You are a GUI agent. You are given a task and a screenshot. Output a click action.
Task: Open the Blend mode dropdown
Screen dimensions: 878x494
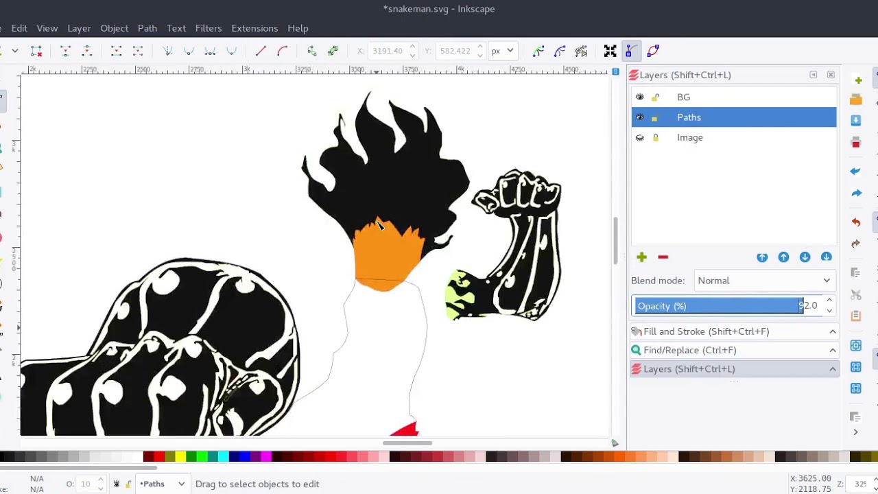click(764, 281)
